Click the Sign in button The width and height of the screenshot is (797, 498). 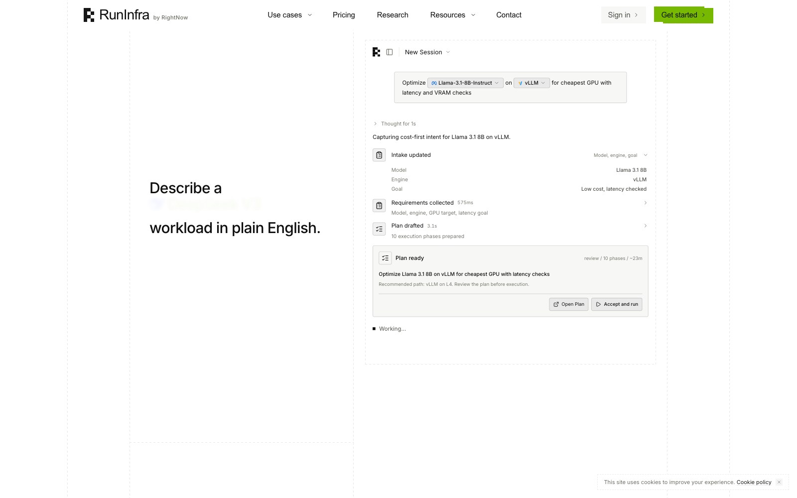623,15
